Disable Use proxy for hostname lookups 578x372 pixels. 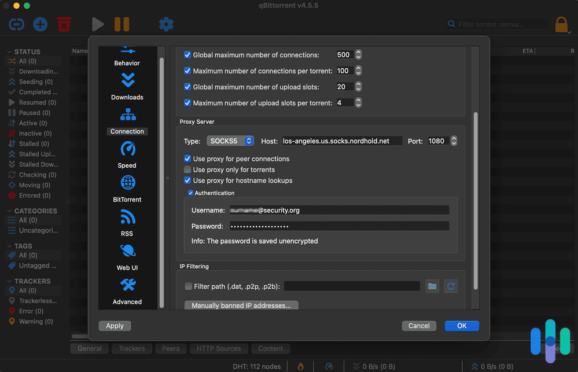pos(188,180)
